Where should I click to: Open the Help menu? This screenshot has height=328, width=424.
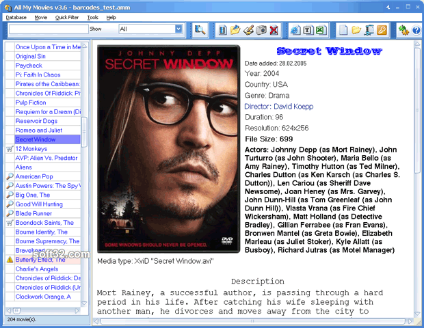pos(111,18)
